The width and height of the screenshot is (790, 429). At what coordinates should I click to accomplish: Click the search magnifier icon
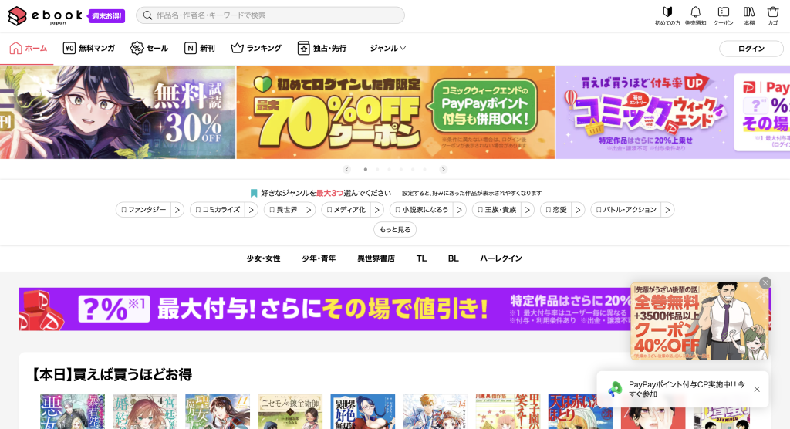(147, 15)
